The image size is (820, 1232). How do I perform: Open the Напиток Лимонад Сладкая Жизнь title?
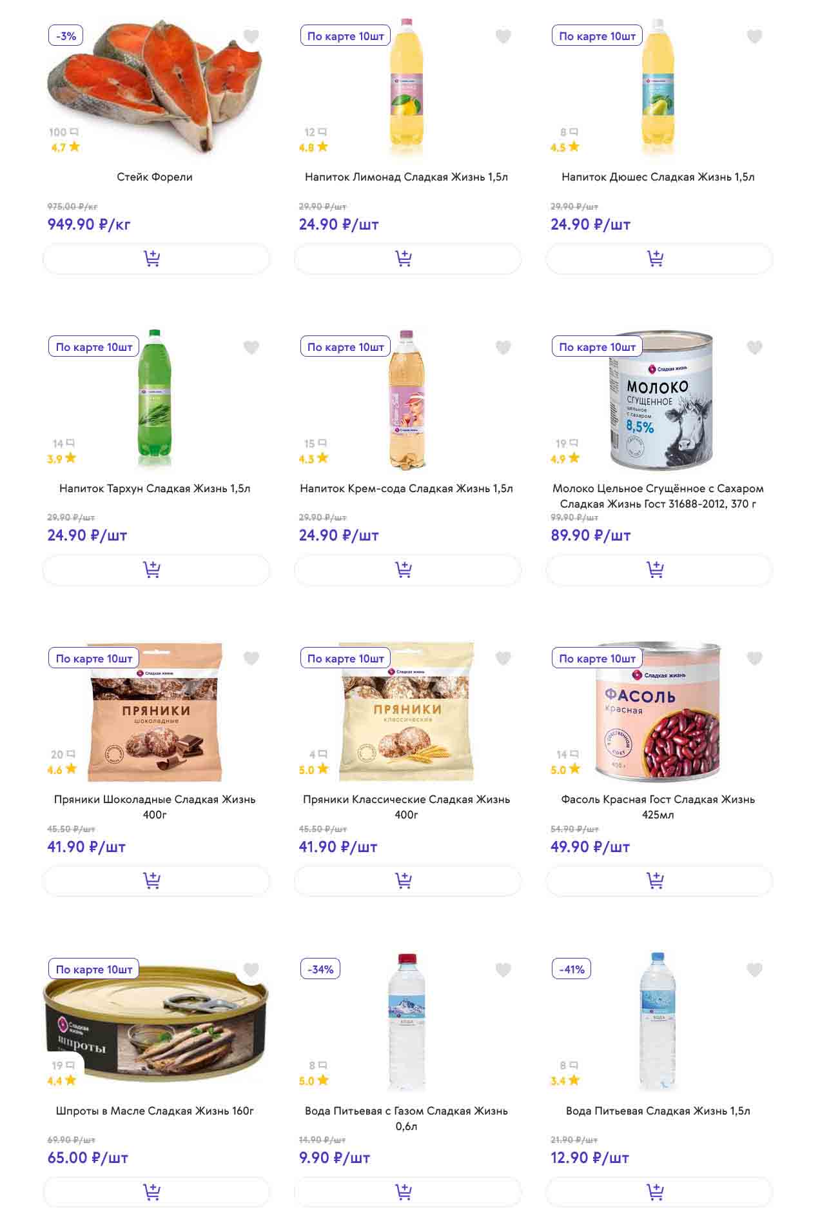[x=406, y=177]
